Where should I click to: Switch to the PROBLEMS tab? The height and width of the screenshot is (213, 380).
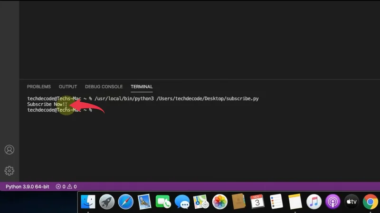click(38, 87)
